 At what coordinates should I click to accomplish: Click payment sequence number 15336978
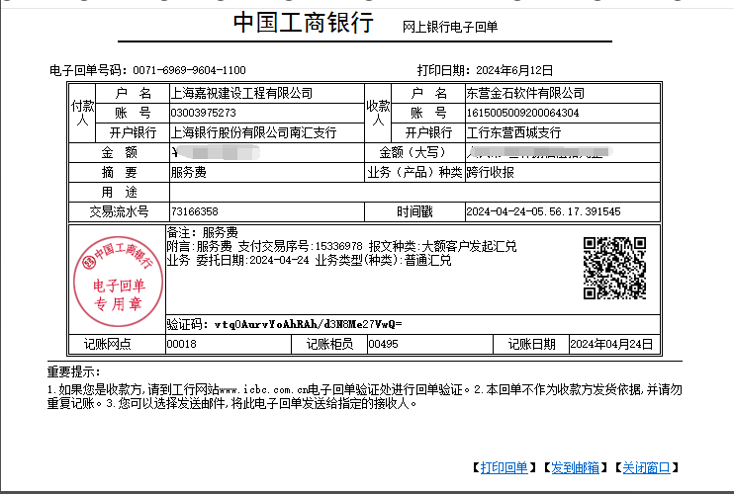[339, 246]
